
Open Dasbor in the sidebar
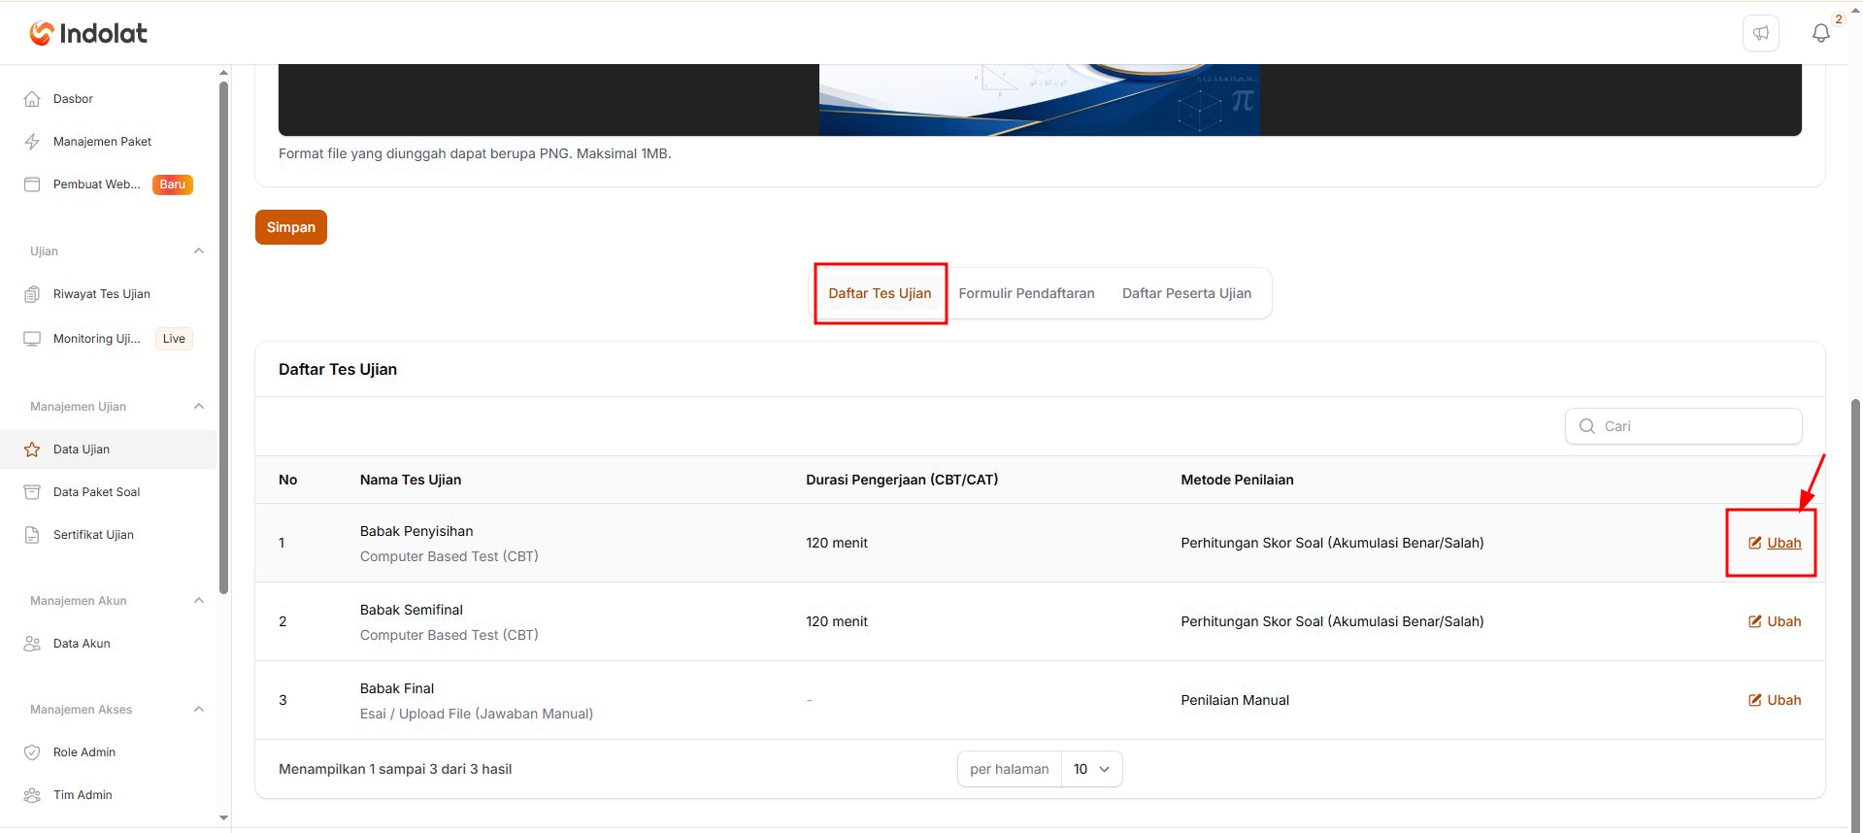pos(108,99)
